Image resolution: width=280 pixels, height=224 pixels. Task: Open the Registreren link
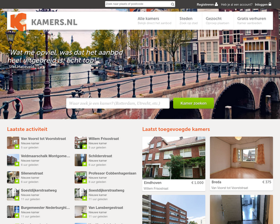click(205, 5)
